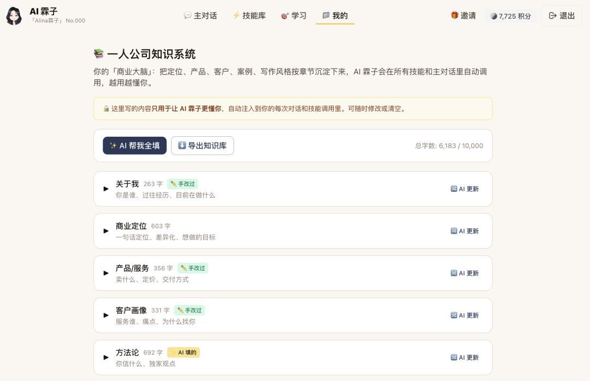The image size is (590, 381).
Task: Click AI 更新 for 关于我
Action: [x=465, y=189]
